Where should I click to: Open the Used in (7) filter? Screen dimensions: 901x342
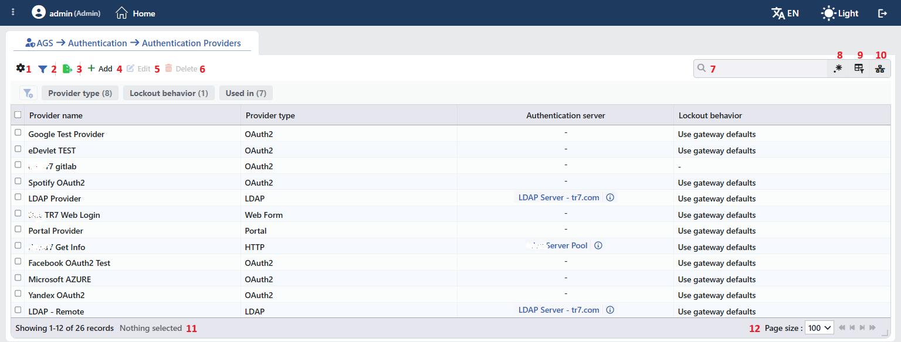(246, 93)
